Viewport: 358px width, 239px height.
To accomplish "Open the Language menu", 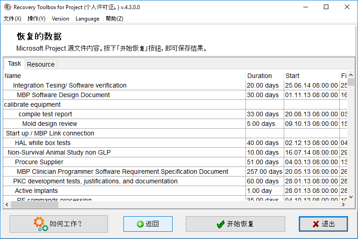I will (x=87, y=19).
